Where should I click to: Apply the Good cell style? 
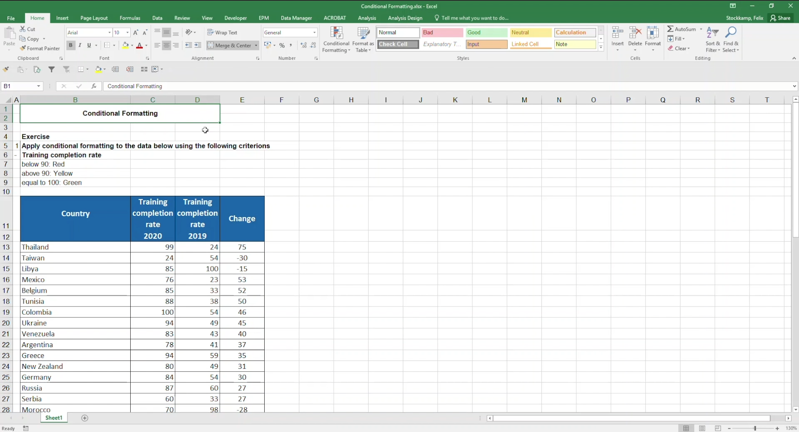coord(486,32)
